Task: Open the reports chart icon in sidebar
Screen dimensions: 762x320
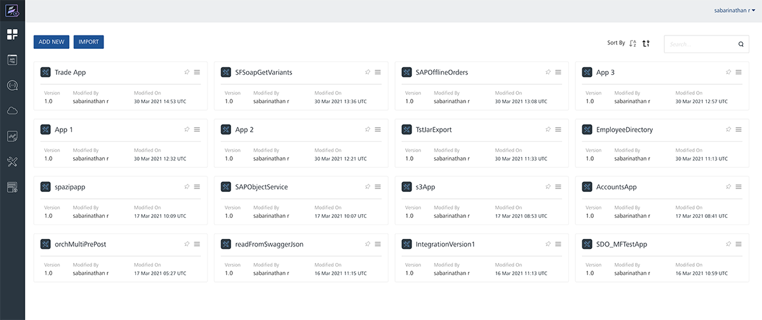Action: click(13, 136)
